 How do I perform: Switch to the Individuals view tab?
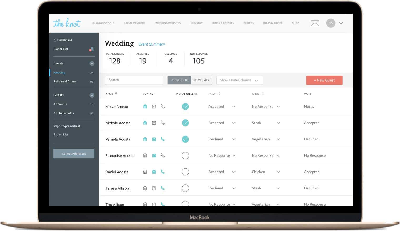point(201,80)
